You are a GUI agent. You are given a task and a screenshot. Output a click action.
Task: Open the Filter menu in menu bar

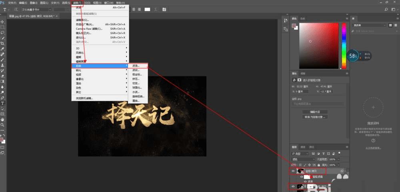(x=77, y=3)
